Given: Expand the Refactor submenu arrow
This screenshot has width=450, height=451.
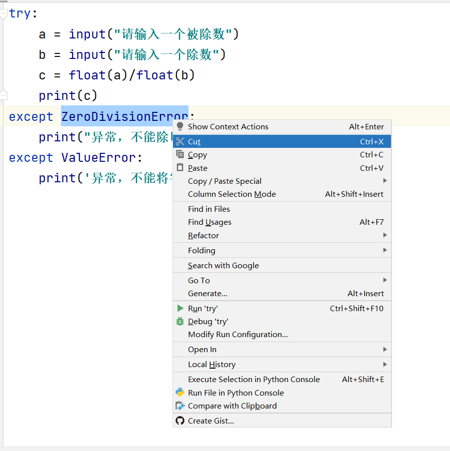Looking at the screenshot, I should point(385,235).
